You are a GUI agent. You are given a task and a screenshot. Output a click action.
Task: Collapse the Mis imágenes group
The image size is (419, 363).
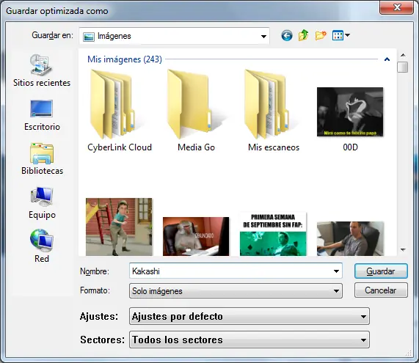[x=387, y=59]
